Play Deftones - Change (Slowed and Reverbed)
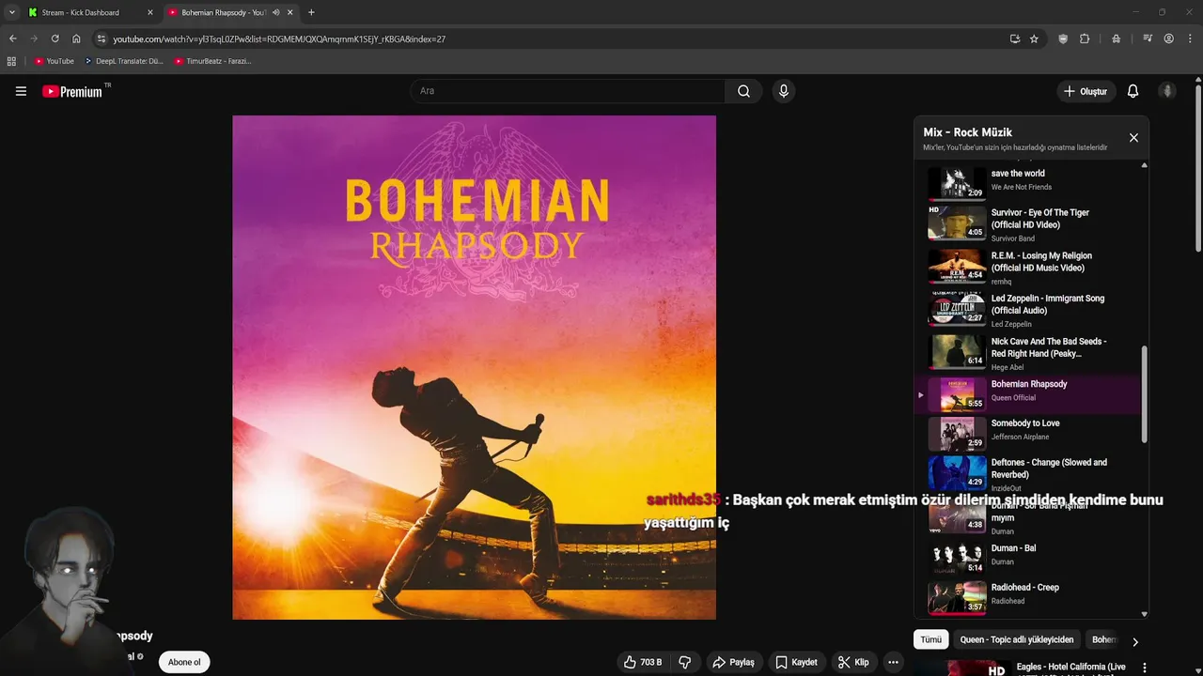 (x=1030, y=474)
